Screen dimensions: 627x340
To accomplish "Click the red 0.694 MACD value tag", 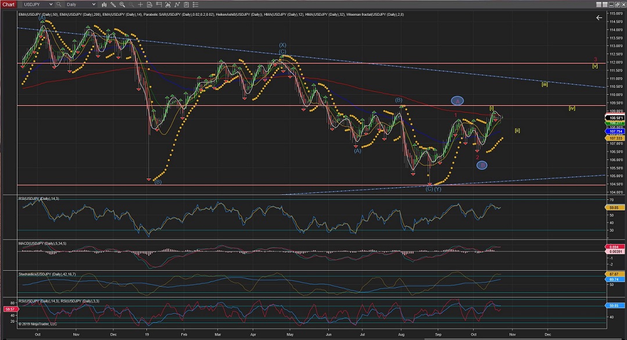I will click(x=614, y=247).
